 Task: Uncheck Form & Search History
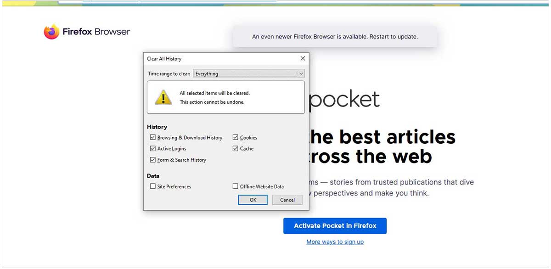pos(153,160)
